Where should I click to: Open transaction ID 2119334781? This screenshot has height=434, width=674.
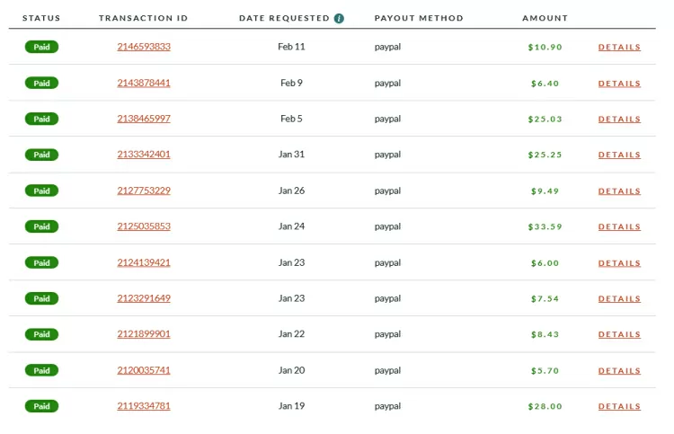pos(144,406)
